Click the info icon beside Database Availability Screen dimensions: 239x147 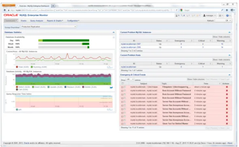coord(113,37)
